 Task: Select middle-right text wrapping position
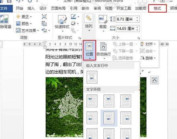pos(126,118)
